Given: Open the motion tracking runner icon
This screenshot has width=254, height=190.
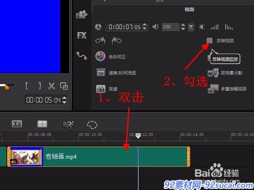Looking at the screenshot, I should click(x=68, y=125).
